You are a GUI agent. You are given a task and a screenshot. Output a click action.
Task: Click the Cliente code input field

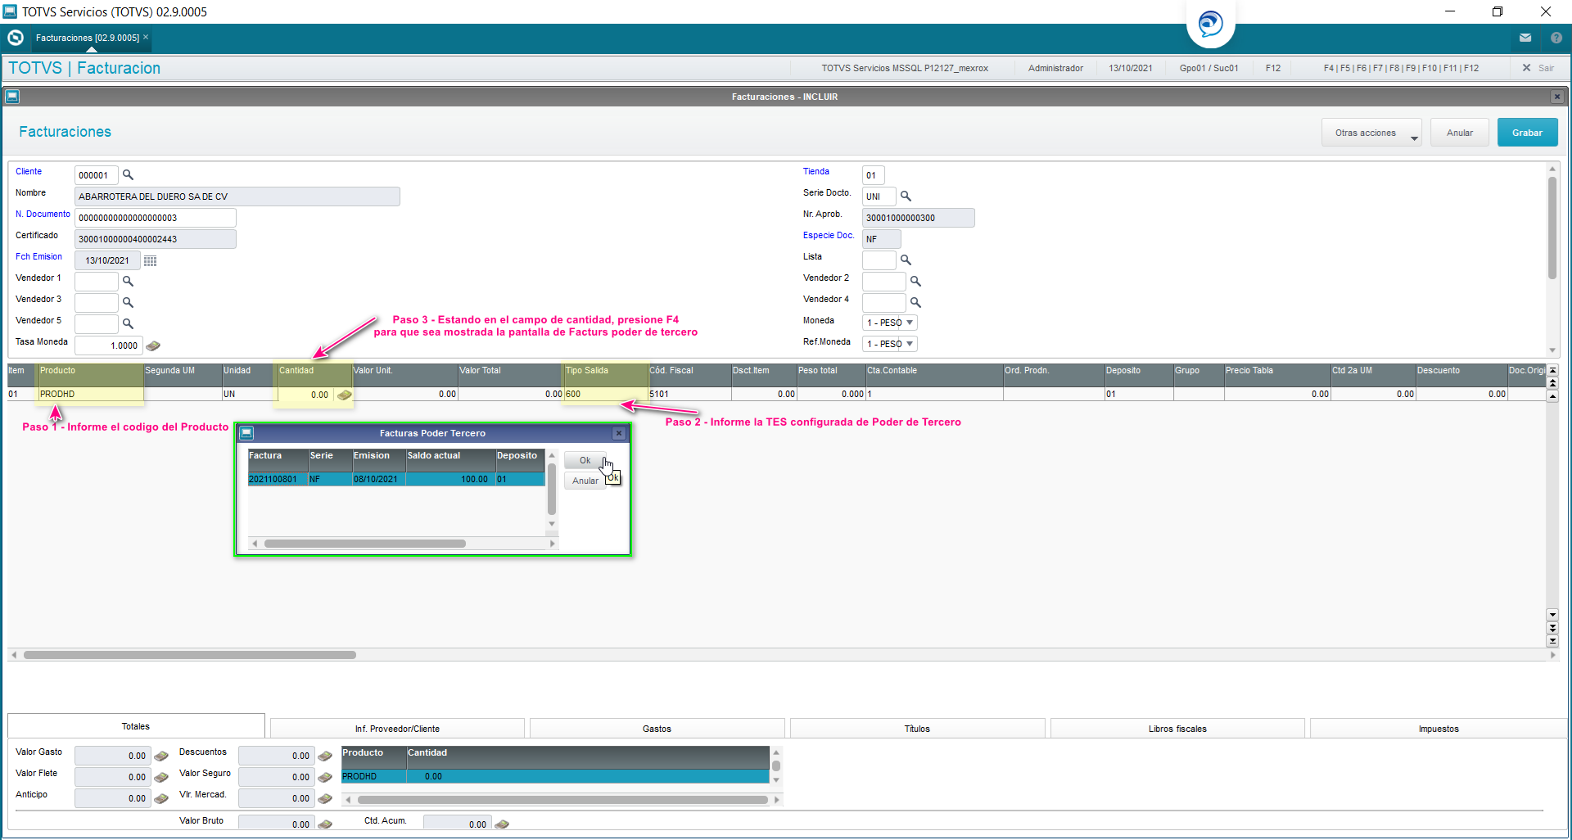tap(97, 175)
